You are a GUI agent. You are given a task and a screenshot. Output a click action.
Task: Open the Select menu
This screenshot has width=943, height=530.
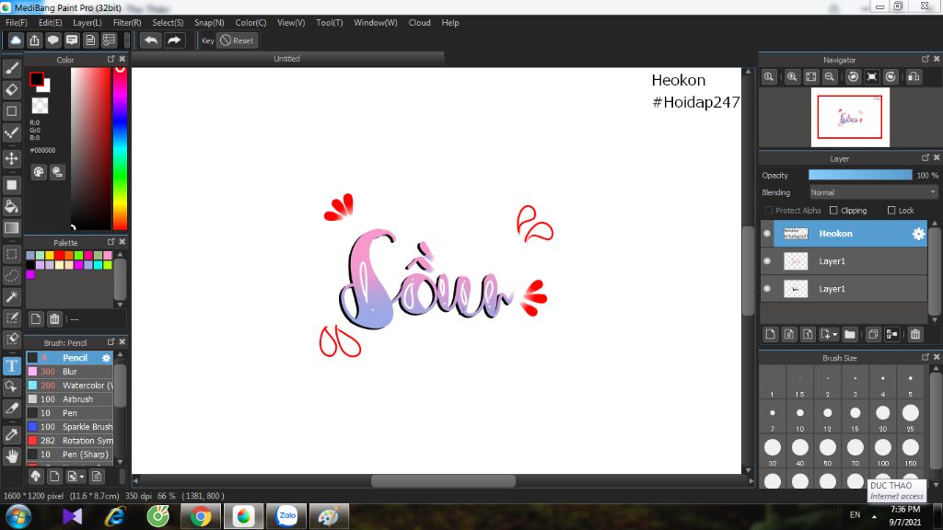pyautogui.click(x=168, y=22)
